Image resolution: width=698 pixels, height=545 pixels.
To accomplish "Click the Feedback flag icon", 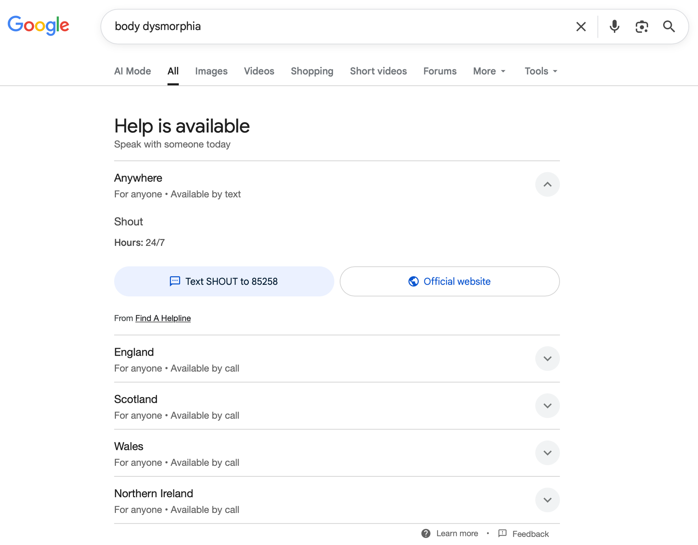I will click(502, 533).
